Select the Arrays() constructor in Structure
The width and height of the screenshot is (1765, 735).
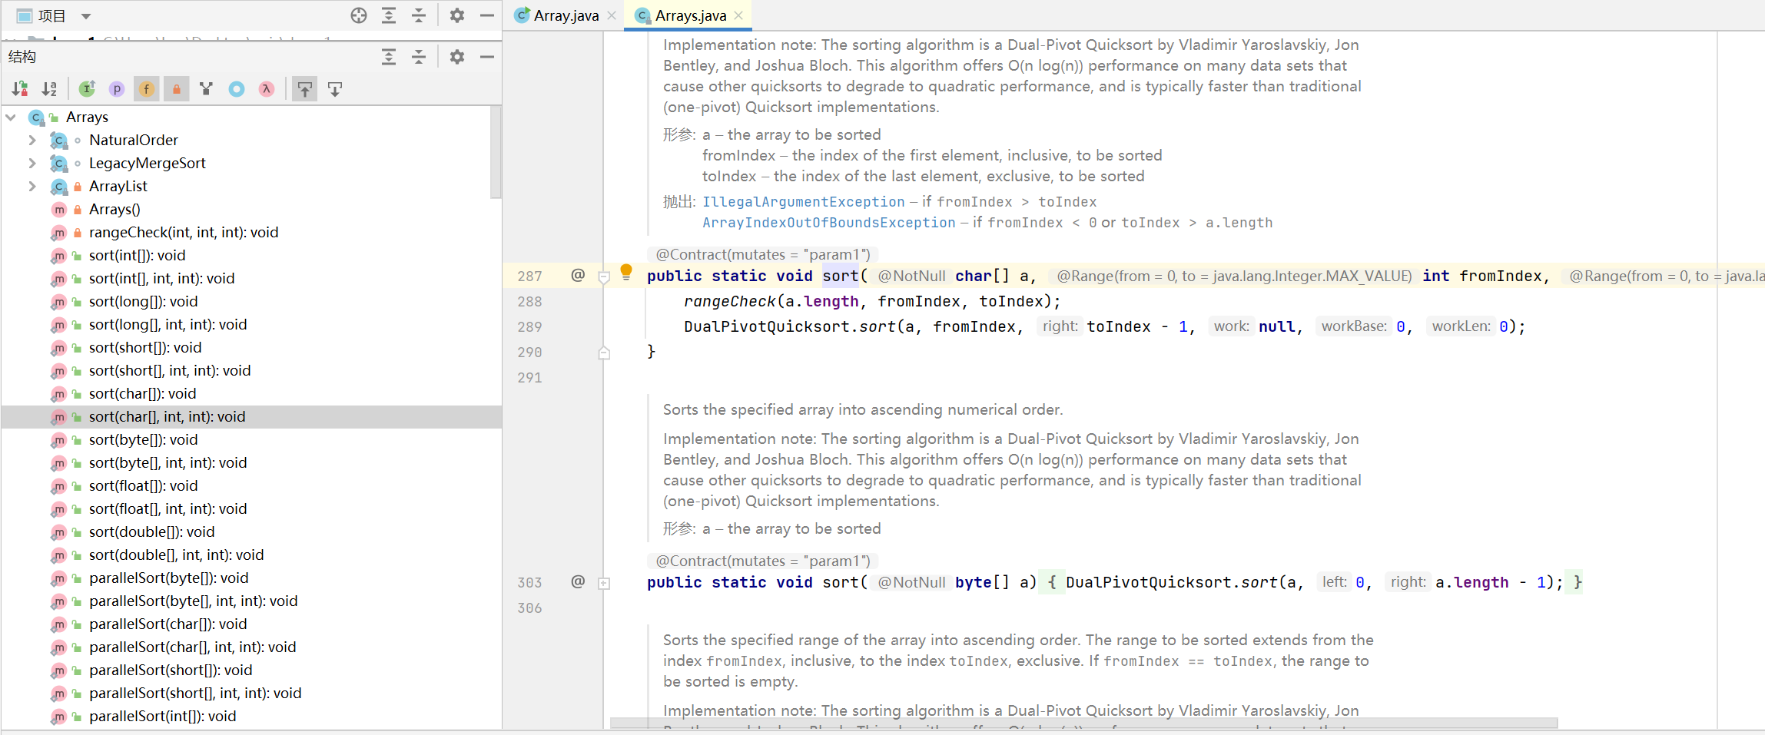coord(114,210)
